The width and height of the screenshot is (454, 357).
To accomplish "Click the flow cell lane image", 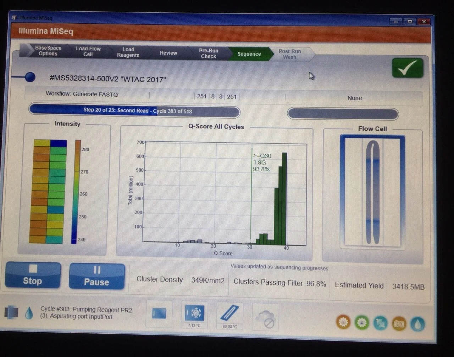I will coord(372,192).
